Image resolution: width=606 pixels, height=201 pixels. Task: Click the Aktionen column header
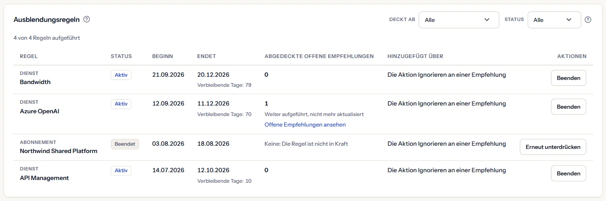click(x=572, y=56)
